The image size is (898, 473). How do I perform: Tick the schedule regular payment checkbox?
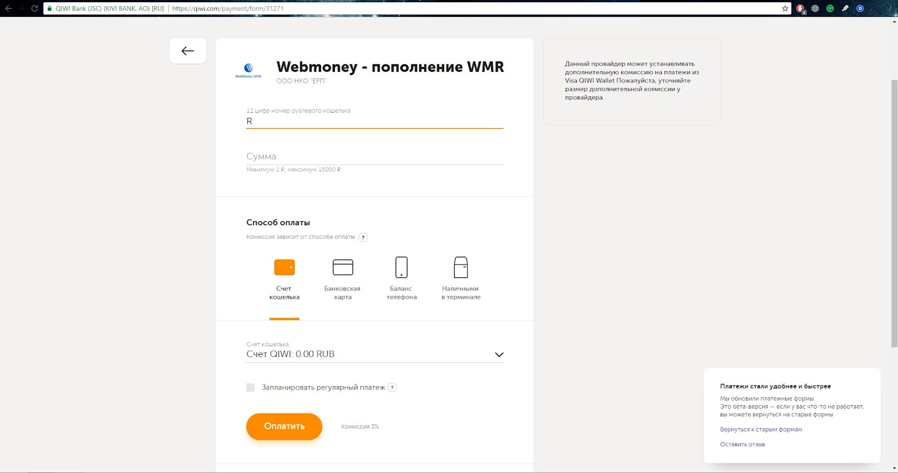[x=250, y=387]
